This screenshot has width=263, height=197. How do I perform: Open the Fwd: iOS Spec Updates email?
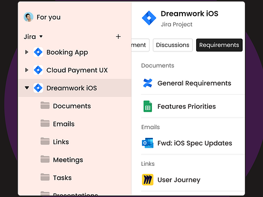[x=195, y=143]
